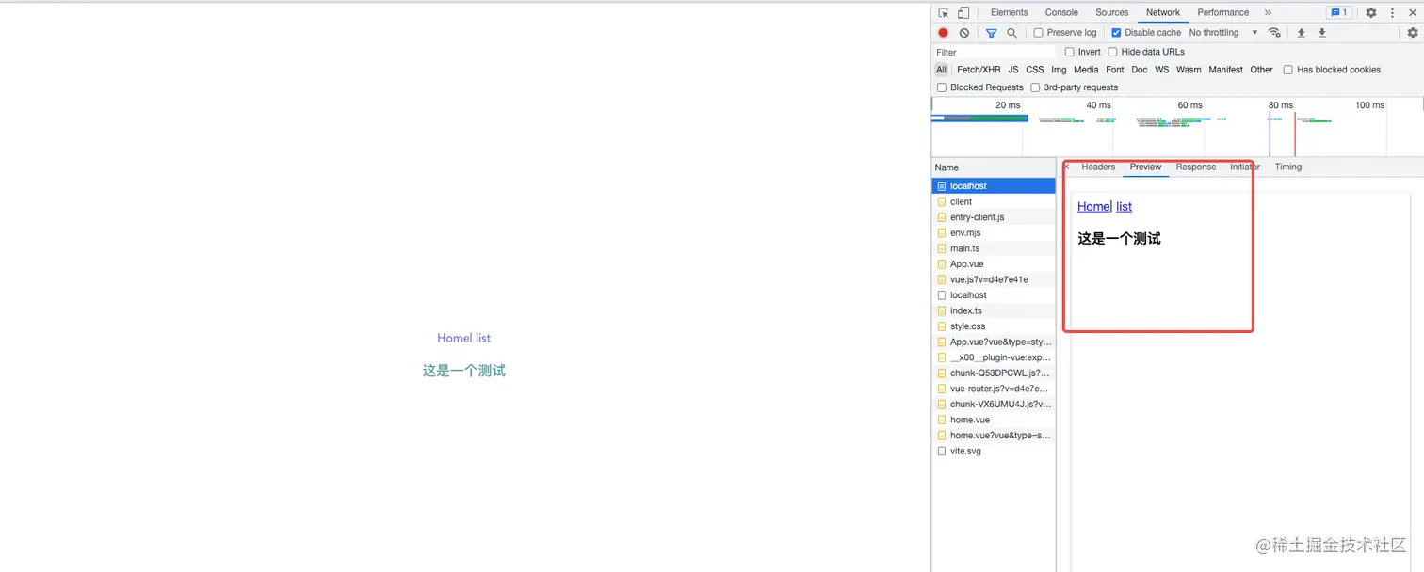Select the highlighted localhost document request
1424x572 pixels.
[x=994, y=186]
